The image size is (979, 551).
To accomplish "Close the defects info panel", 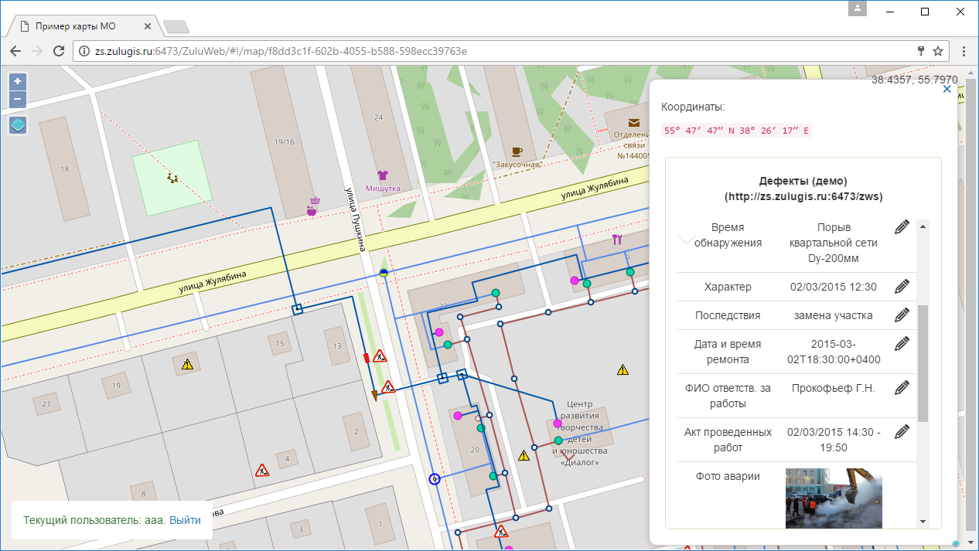I will pyautogui.click(x=947, y=90).
